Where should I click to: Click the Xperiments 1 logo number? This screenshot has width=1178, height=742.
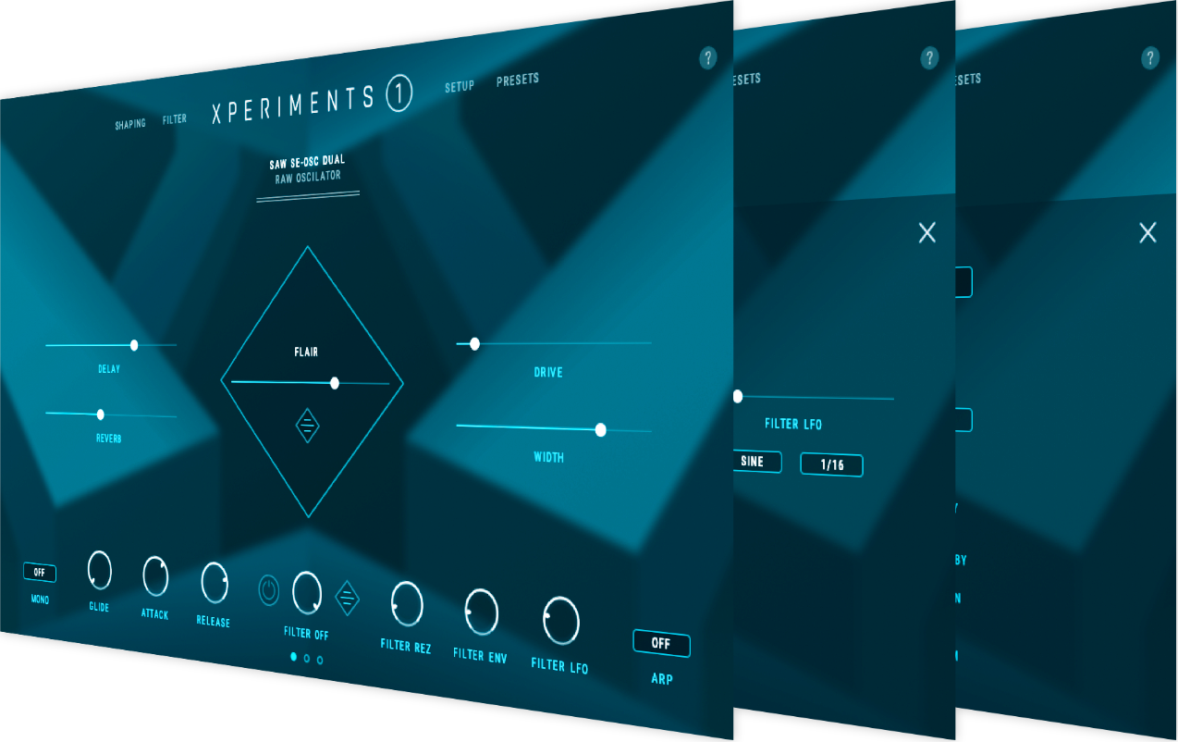coord(399,93)
